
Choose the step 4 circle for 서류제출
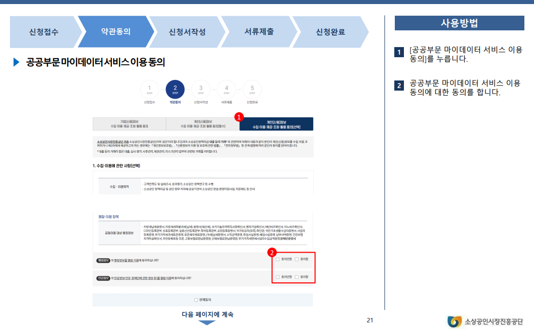click(x=226, y=90)
